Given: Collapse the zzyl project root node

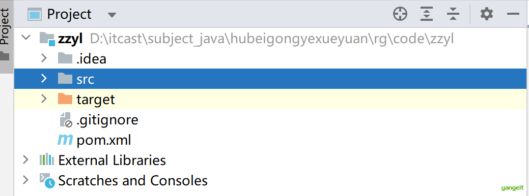Looking at the screenshot, I should (26, 37).
